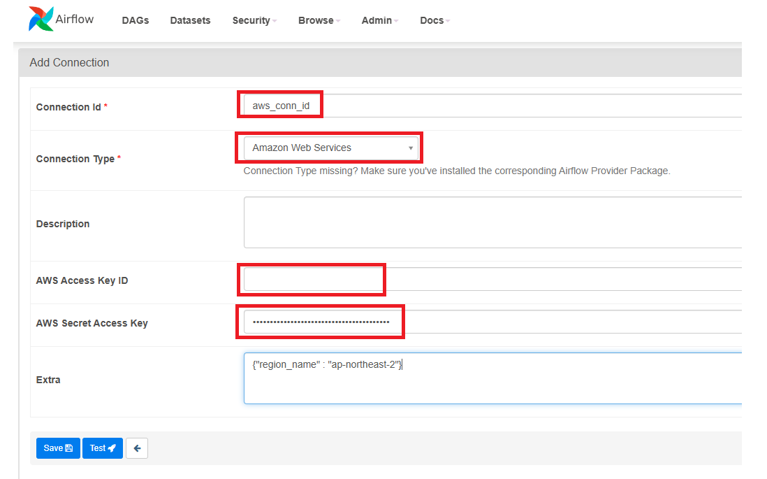Expand the Docs dropdown menu
Screen dimensions: 767x479
[435, 20]
